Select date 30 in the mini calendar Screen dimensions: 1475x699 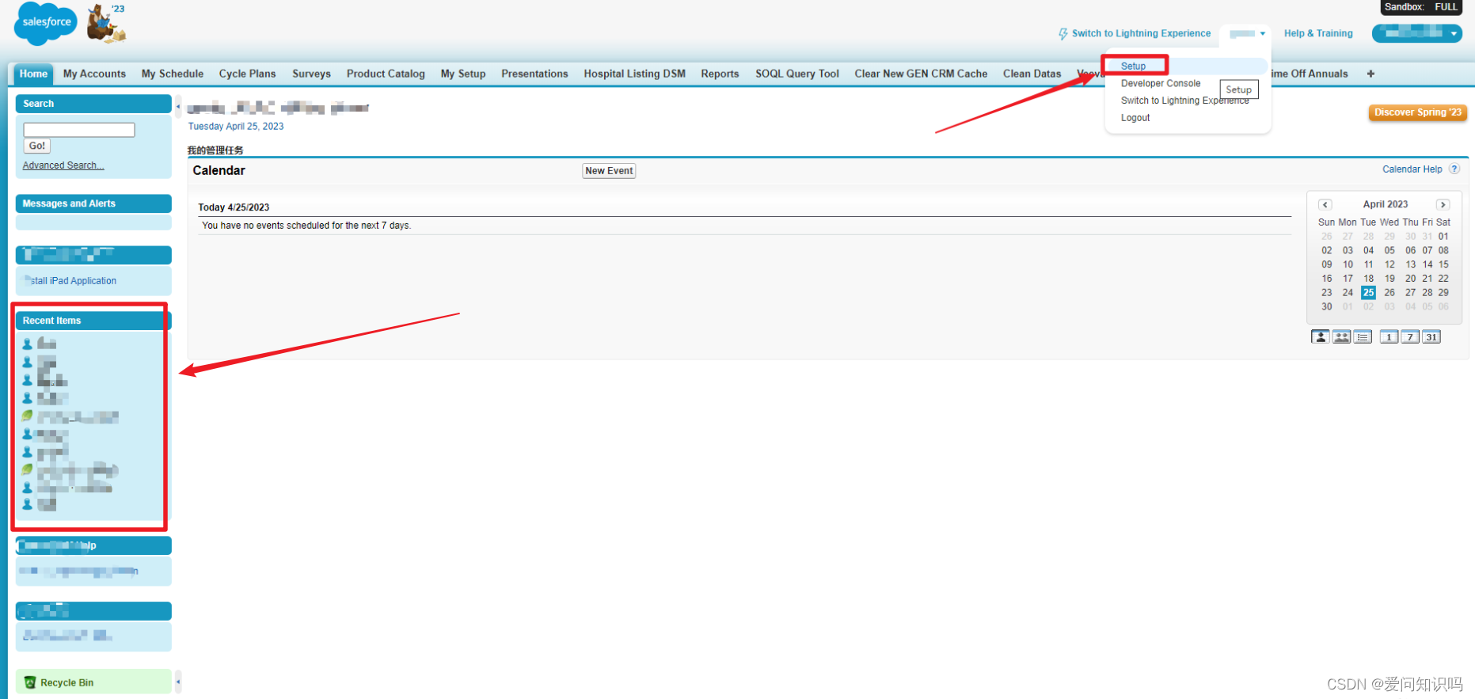coord(1327,306)
